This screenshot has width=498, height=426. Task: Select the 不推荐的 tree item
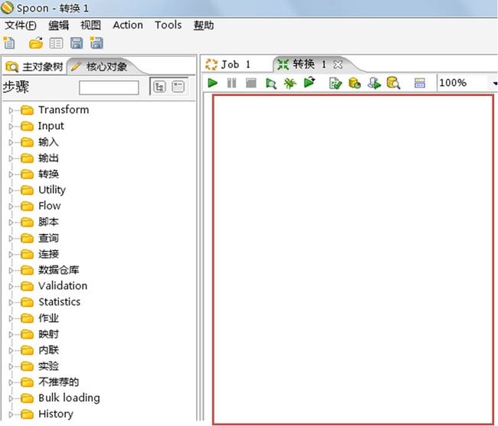pos(59,381)
